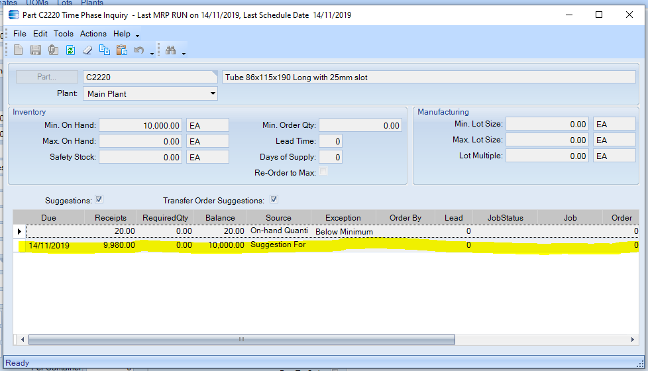Image resolution: width=648 pixels, height=371 pixels.
Task: Click the part description field
Action: coord(429,77)
